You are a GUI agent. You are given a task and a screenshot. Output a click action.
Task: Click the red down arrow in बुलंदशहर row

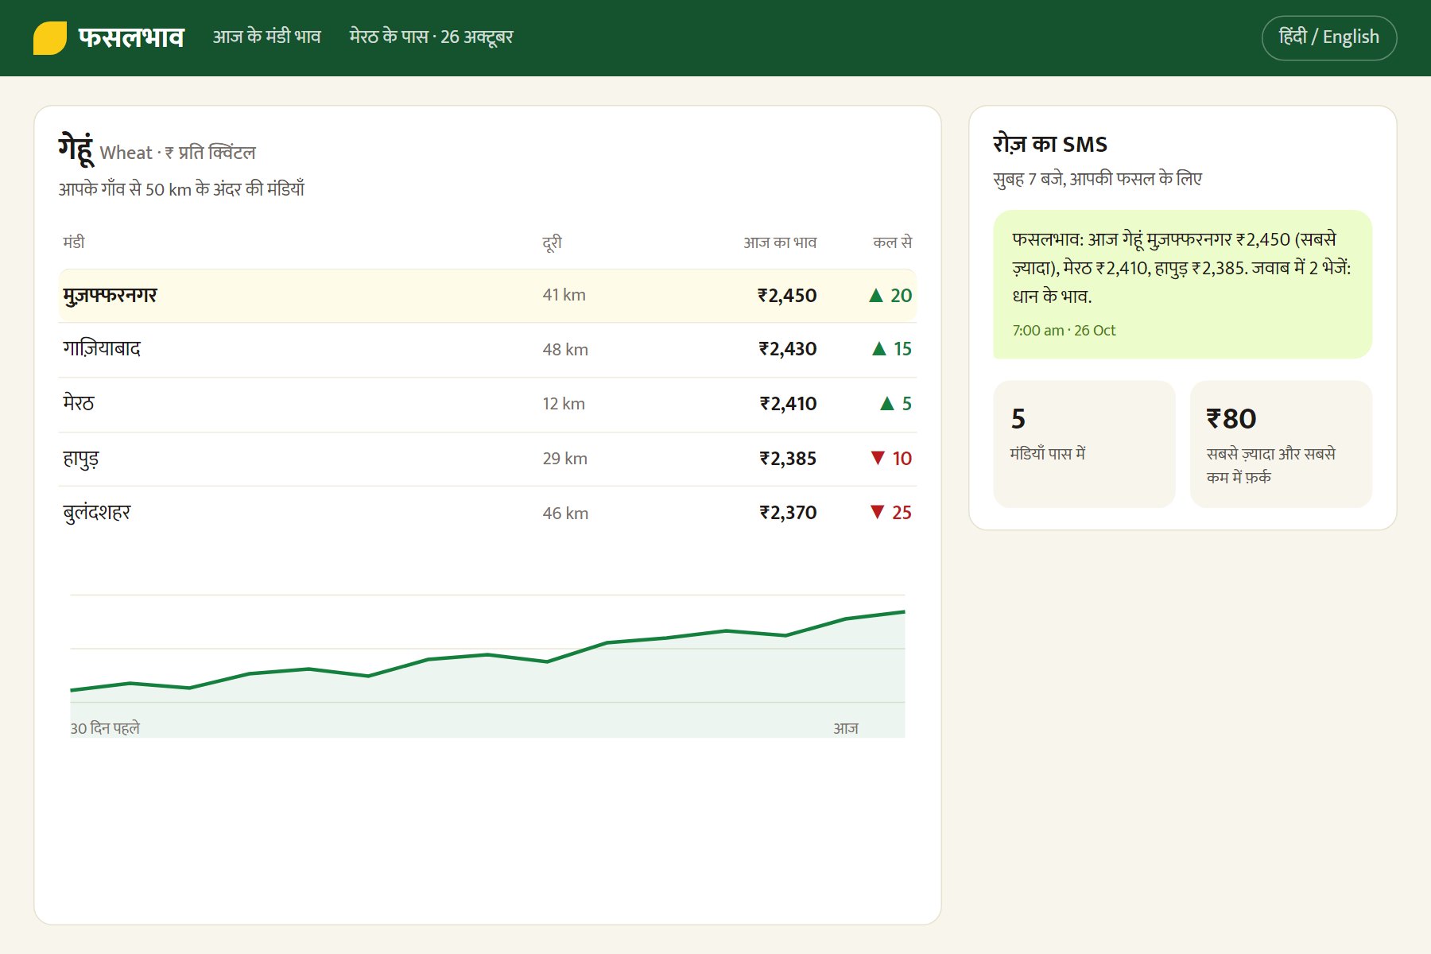pyautogui.click(x=877, y=512)
